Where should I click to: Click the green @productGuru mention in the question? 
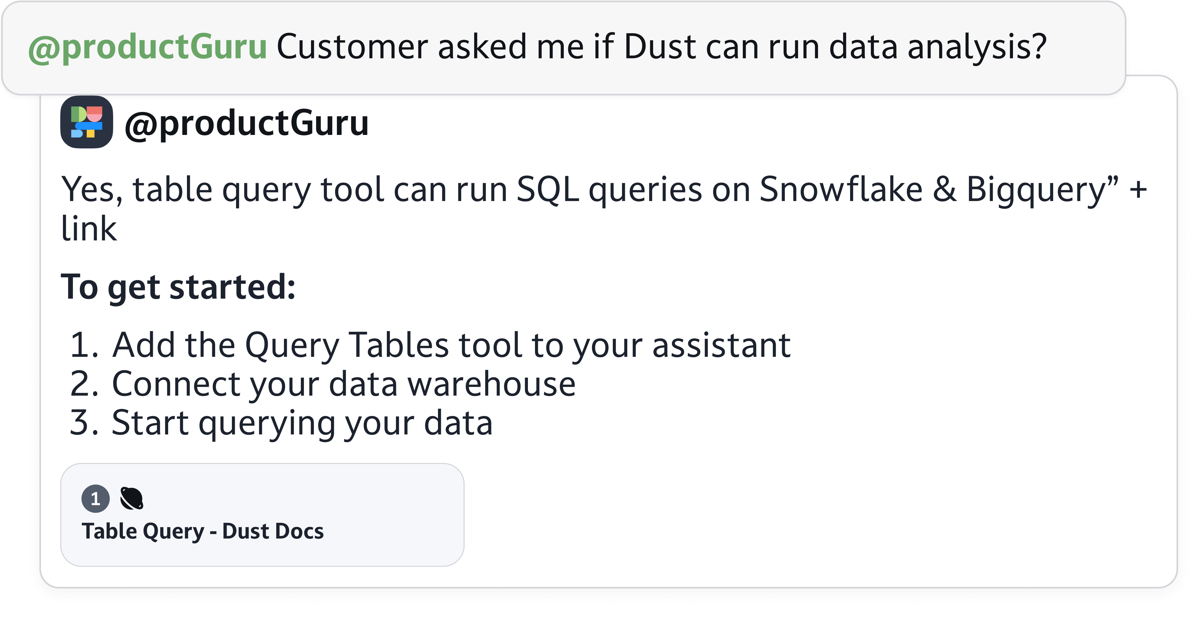pos(148,47)
